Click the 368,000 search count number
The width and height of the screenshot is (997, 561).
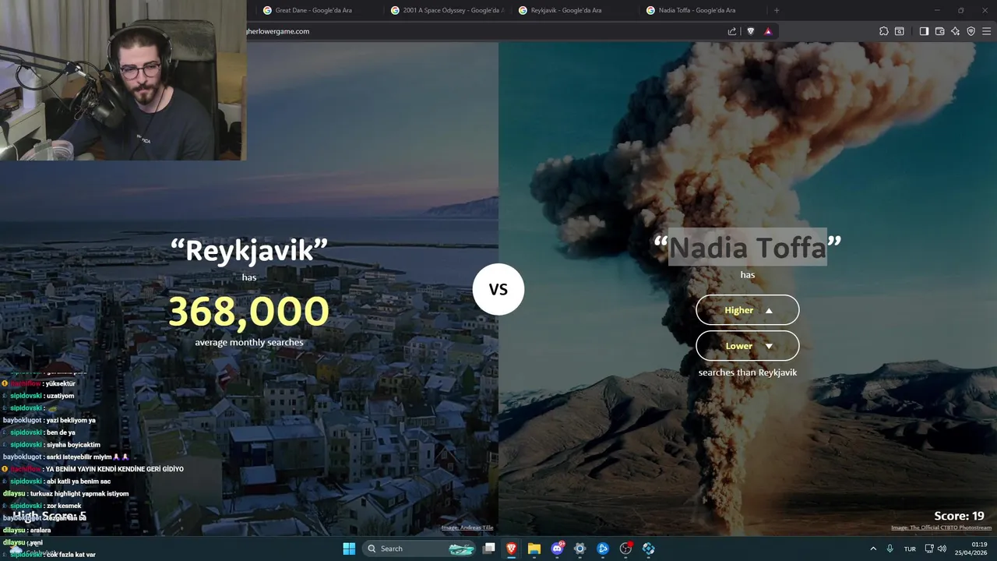(249, 311)
